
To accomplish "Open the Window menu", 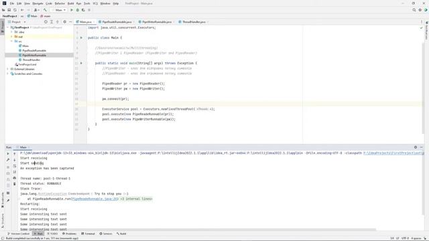I will 105,3.
